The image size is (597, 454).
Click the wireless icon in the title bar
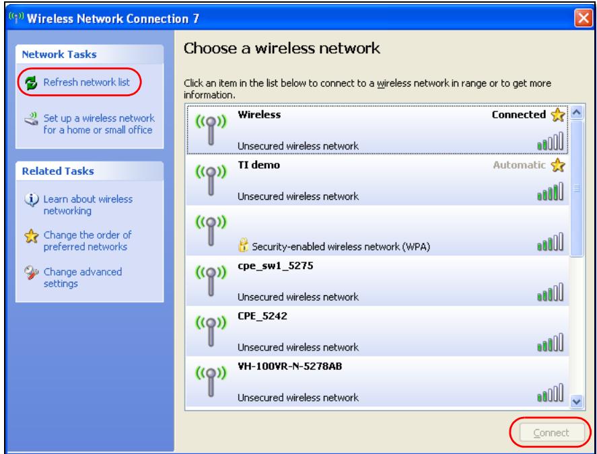coord(16,17)
